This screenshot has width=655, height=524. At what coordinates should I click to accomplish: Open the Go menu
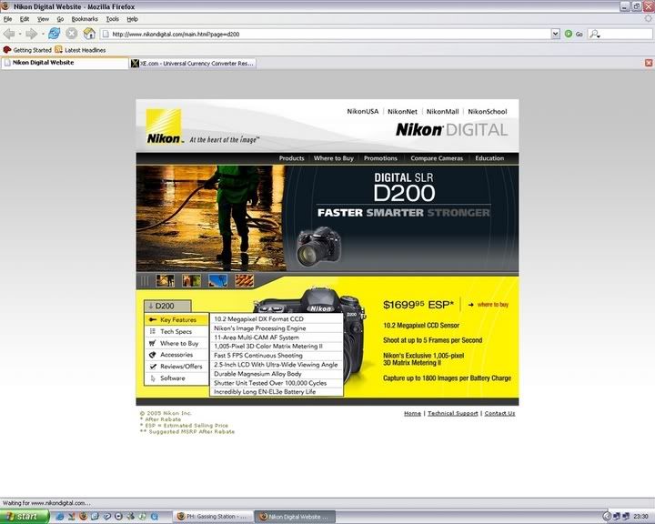pyautogui.click(x=60, y=19)
